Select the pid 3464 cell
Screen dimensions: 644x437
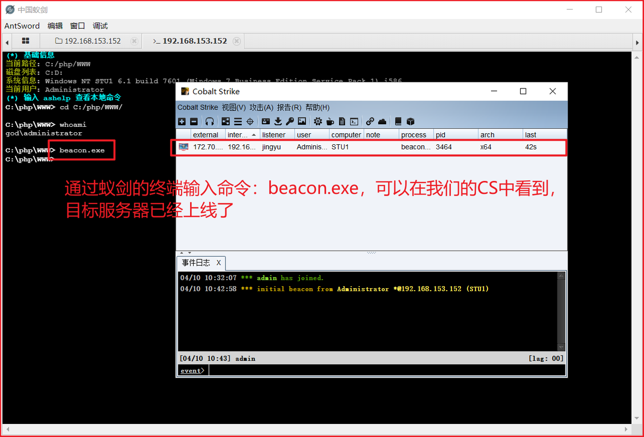455,147
